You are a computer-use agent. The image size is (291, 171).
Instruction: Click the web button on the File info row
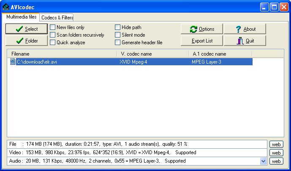click(276, 144)
